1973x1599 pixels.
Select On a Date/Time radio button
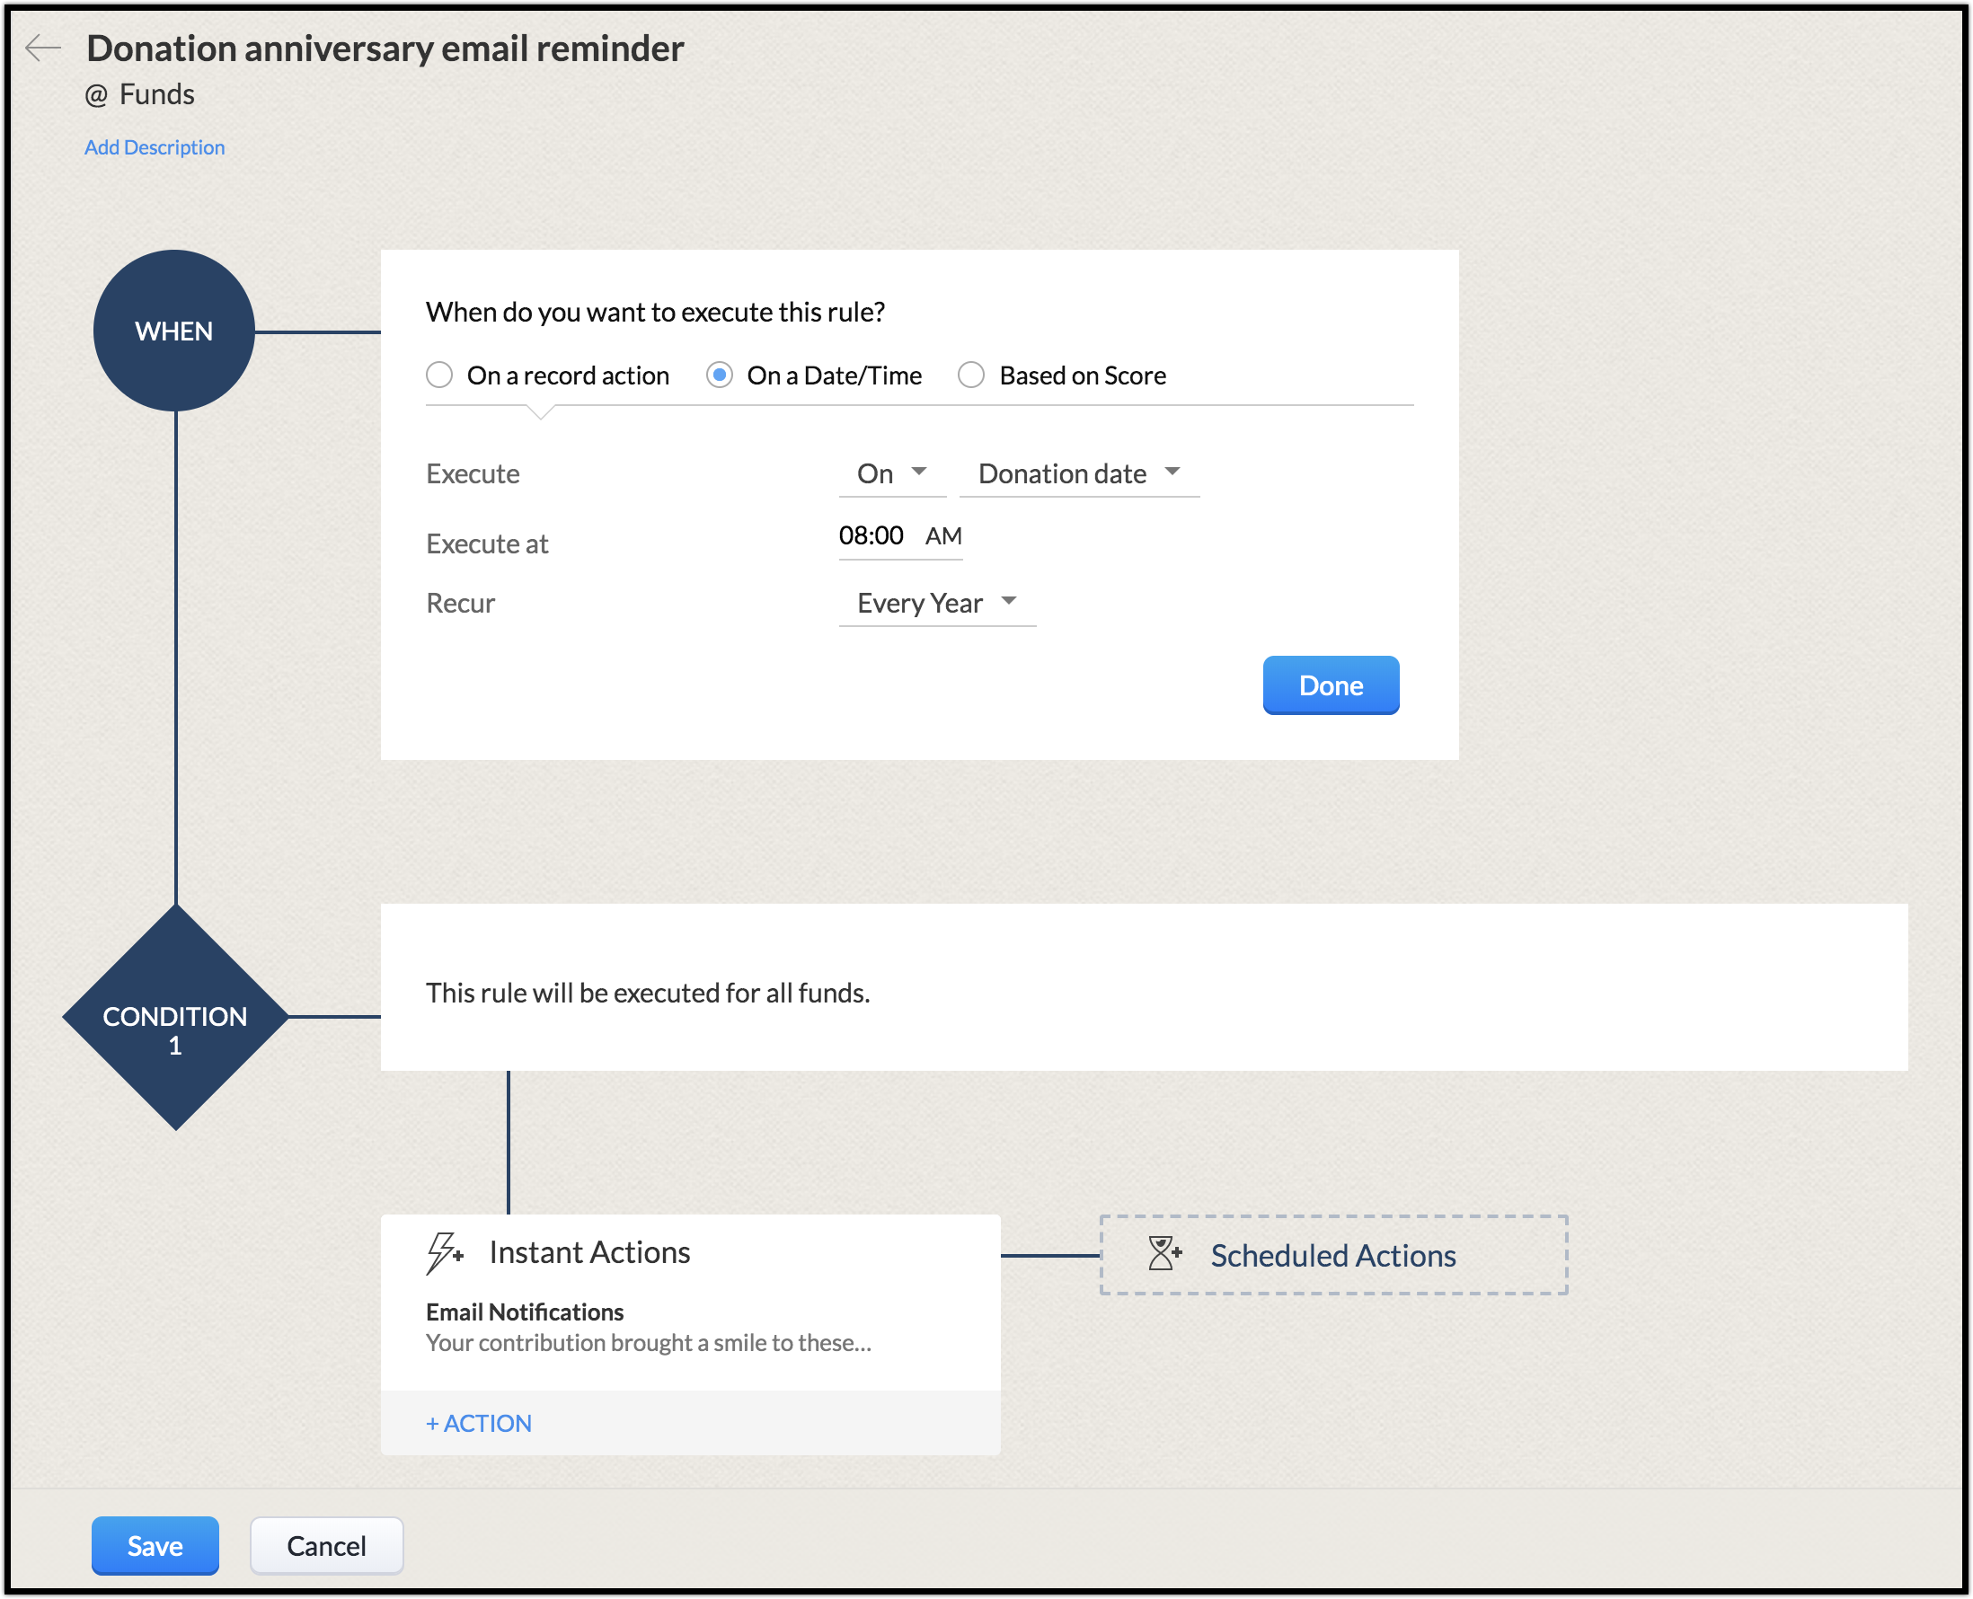[x=720, y=375]
